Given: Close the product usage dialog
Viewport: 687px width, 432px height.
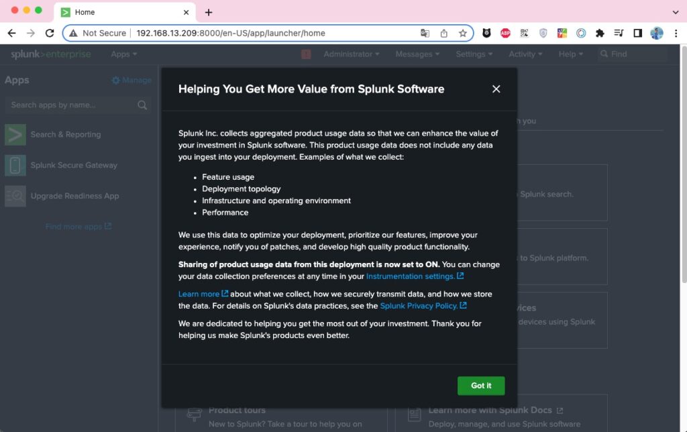Looking at the screenshot, I should (496, 89).
